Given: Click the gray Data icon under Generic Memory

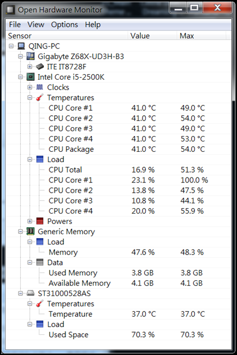Looking at the screenshot, I should (x=40, y=262).
